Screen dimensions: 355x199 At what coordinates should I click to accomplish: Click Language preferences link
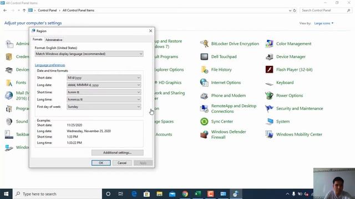50,65
